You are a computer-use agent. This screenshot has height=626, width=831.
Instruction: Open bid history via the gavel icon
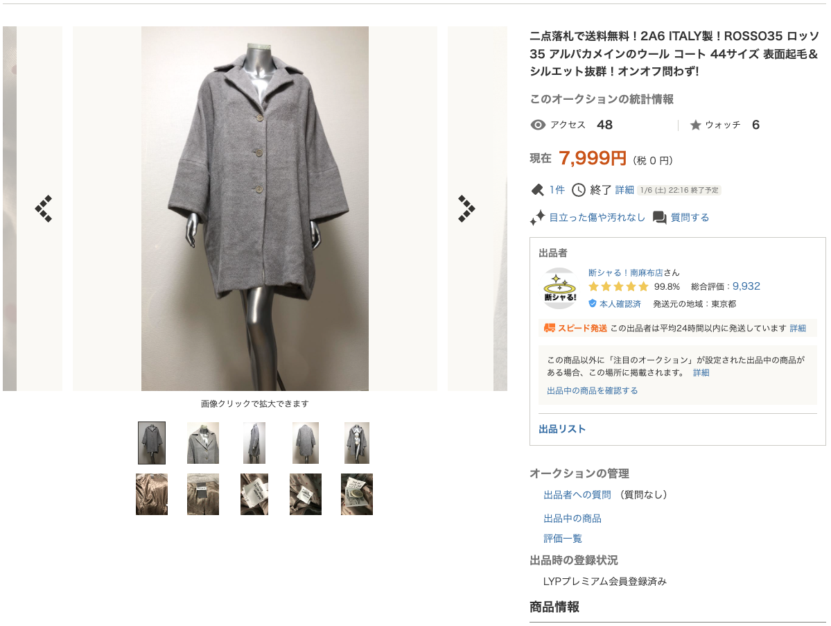tap(537, 190)
